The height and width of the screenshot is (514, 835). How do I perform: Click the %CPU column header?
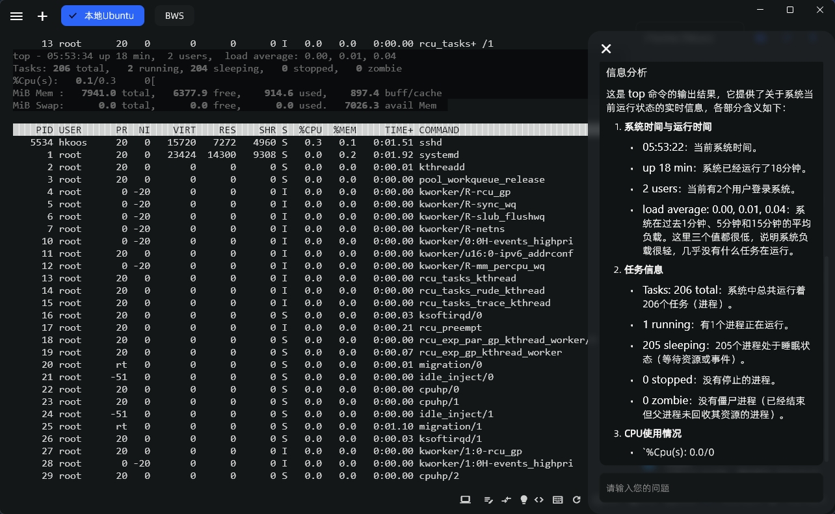tap(310, 130)
